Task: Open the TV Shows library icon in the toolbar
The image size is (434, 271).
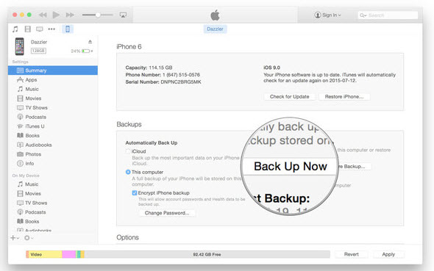Action: [x=40, y=29]
